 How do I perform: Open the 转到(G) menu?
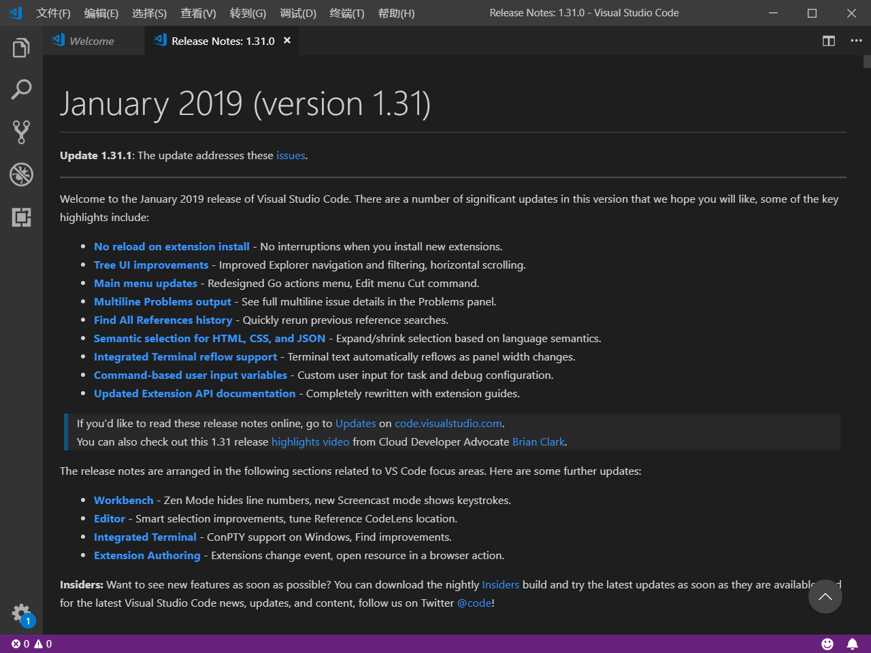[x=248, y=13]
